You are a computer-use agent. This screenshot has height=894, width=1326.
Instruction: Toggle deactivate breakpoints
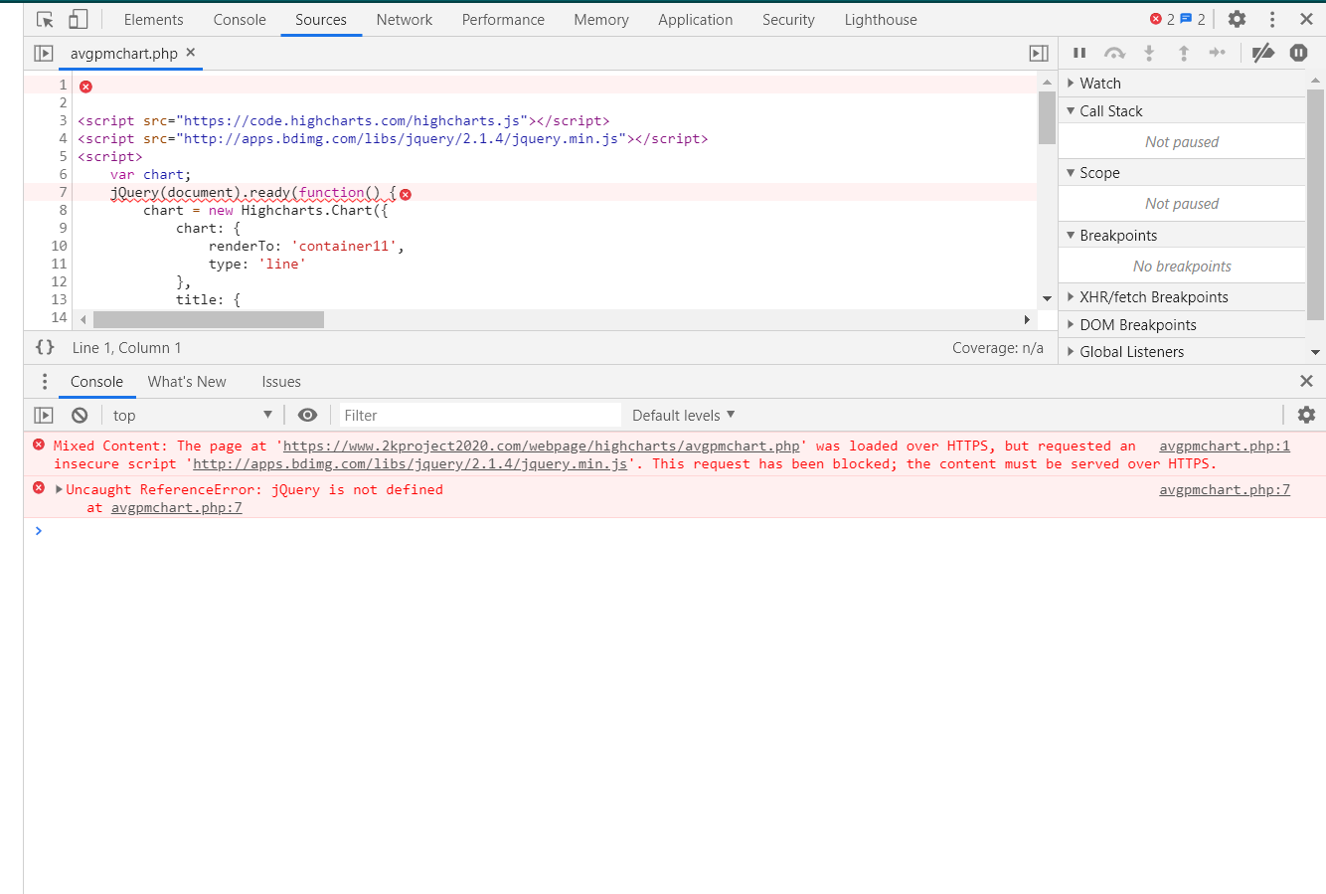point(1262,53)
